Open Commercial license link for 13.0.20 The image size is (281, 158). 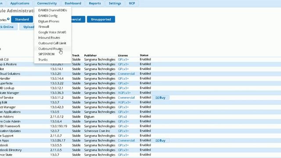pos(126,74)
